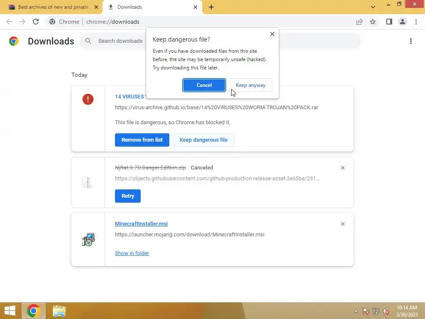Click the 14 VIRUSES file name
The width and height of the screenshot is (425, 319).
(130, 96)
